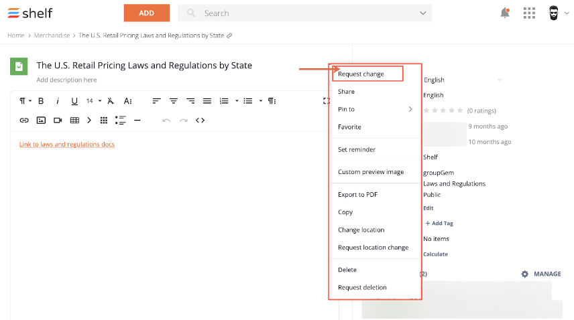Toggle bold formatting

coord(41,101)
